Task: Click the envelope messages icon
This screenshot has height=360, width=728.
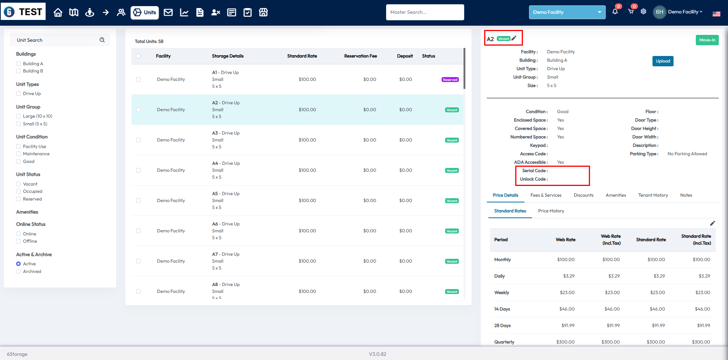Action: [168, 12]
